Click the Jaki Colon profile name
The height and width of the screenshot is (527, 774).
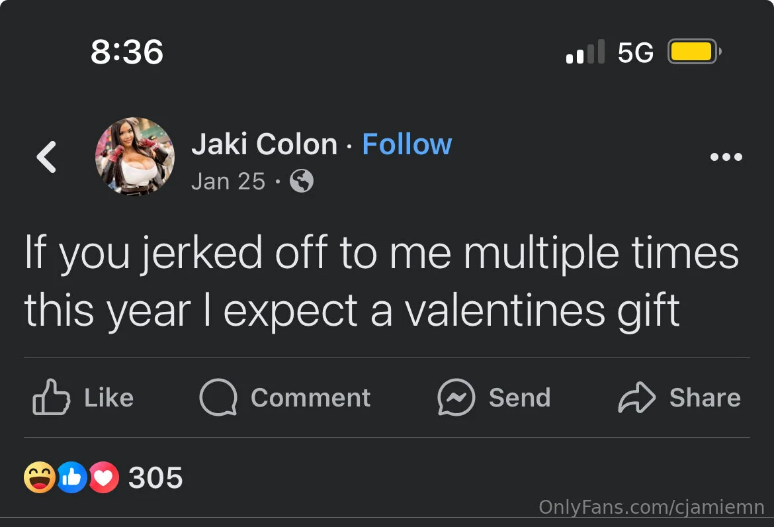[x=264, y=144]
